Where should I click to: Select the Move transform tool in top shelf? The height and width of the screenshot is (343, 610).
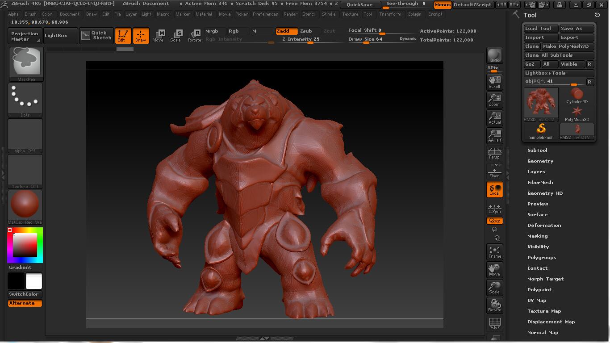[158, 36]
